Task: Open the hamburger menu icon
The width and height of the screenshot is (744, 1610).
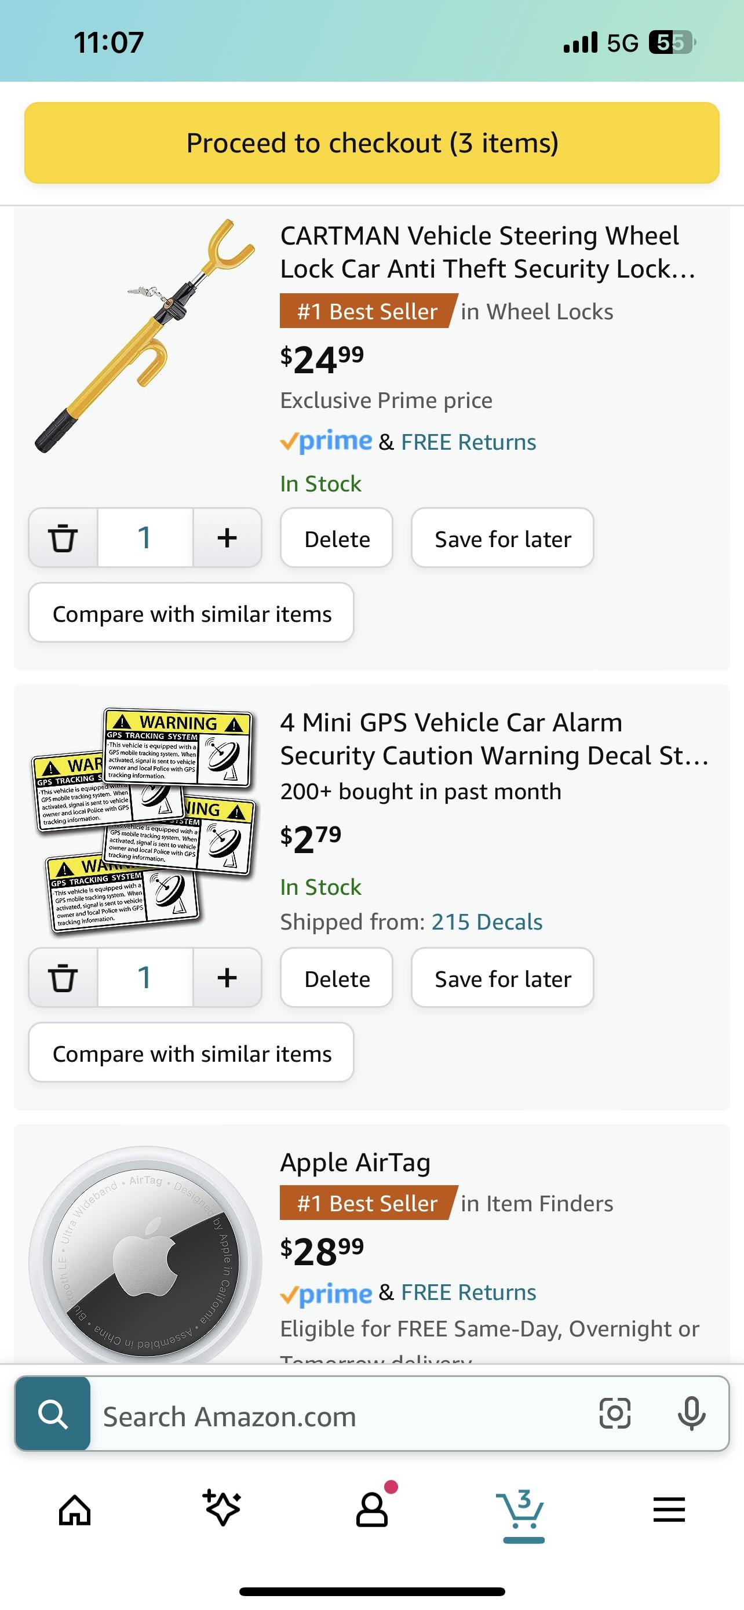Action: coord(669,1510)
